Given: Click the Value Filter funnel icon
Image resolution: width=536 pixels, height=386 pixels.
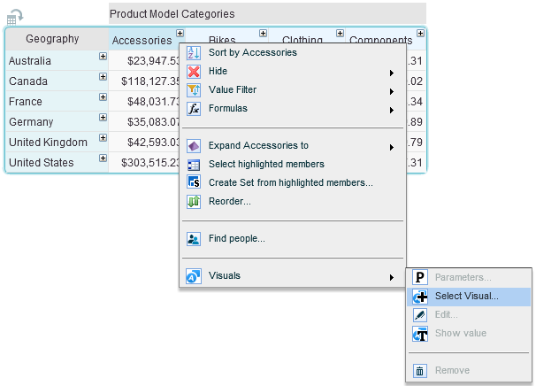Looking at the screenshot, I should click(194, 90).
